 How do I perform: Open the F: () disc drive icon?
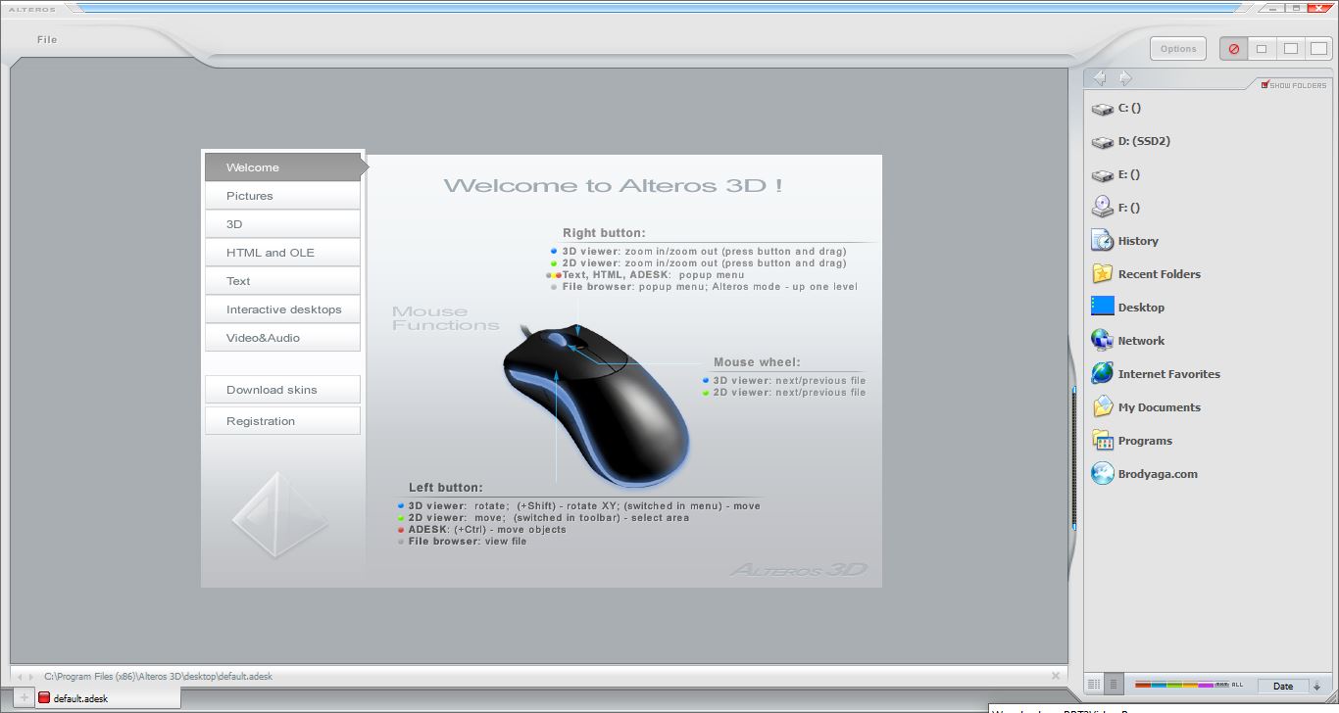point(1102,208)
